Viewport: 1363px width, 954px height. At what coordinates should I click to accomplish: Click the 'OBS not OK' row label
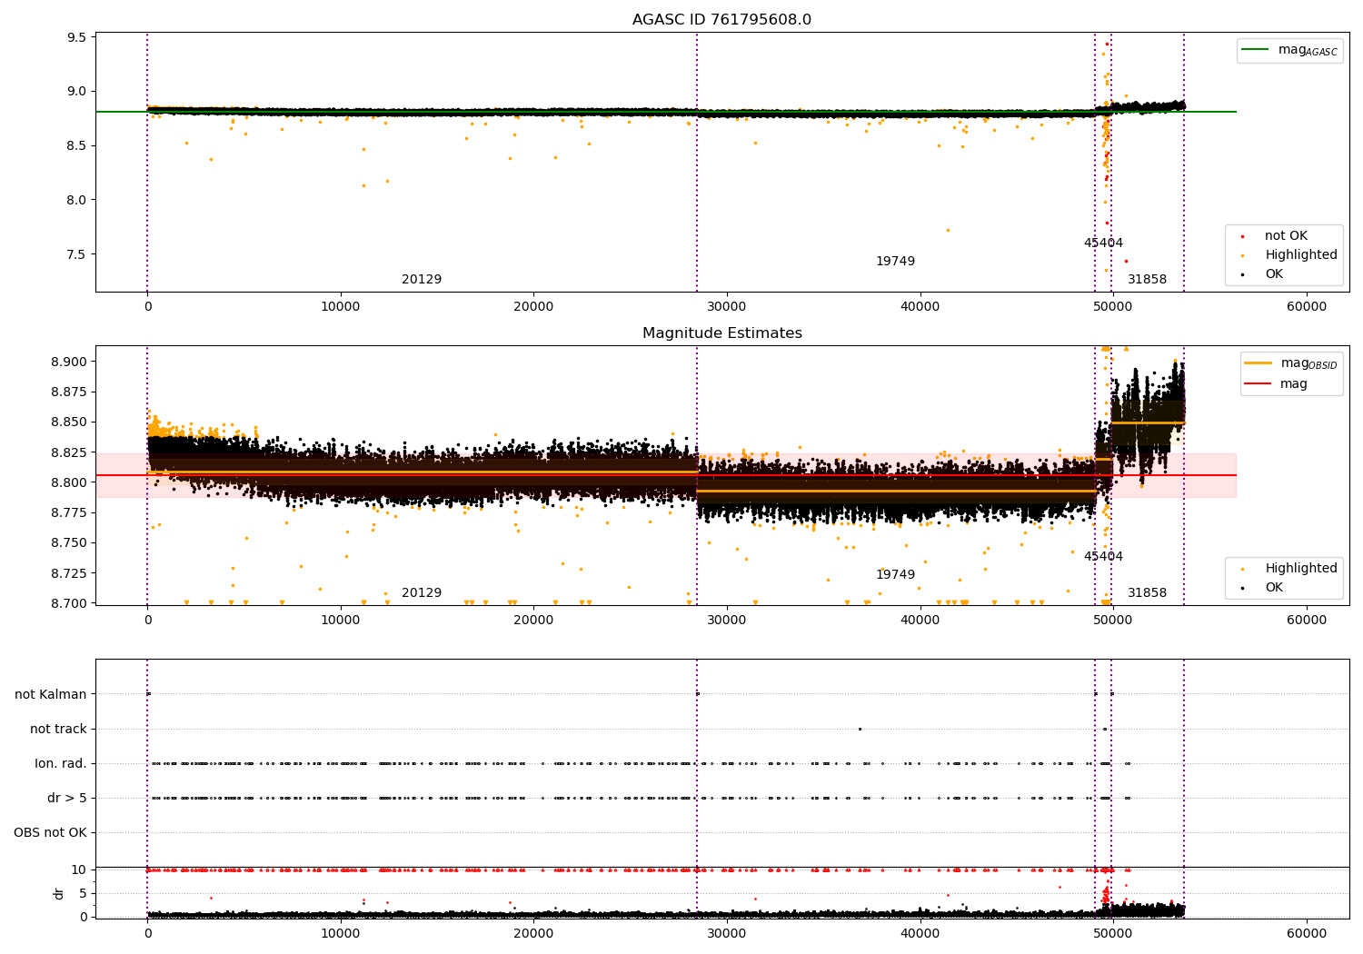(x=50, y=833)
